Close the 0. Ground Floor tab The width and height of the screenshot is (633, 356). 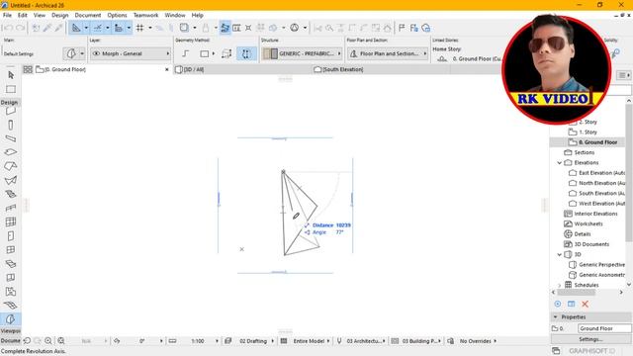(x=167, y=69)
